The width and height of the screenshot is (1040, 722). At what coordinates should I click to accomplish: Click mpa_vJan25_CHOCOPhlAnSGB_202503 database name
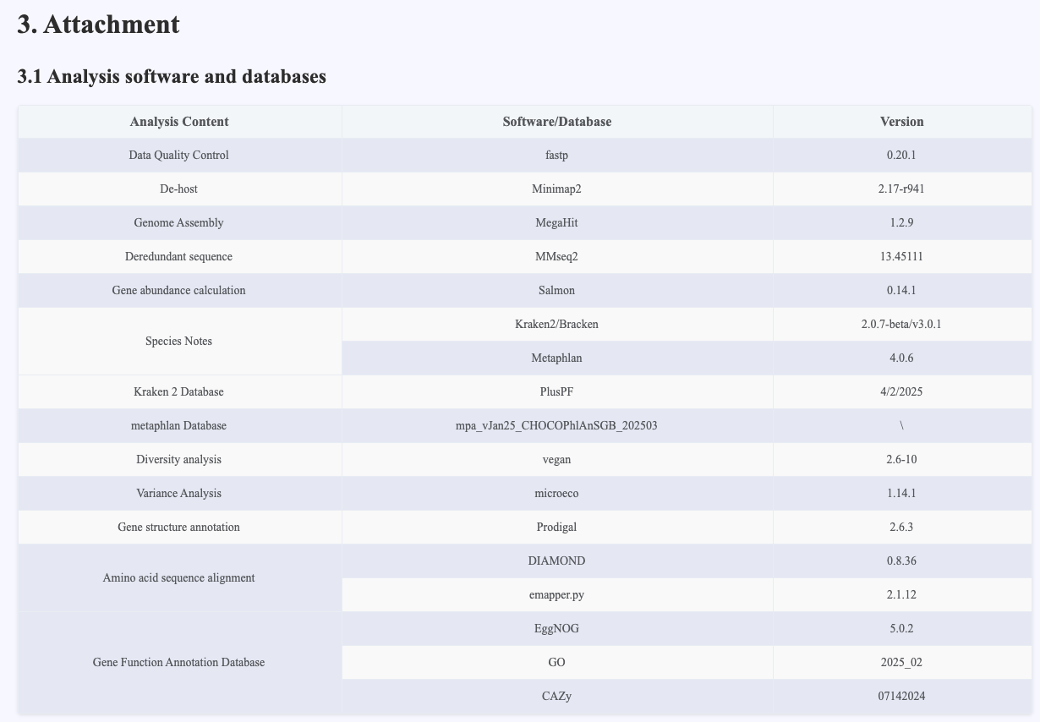point(556,426)
